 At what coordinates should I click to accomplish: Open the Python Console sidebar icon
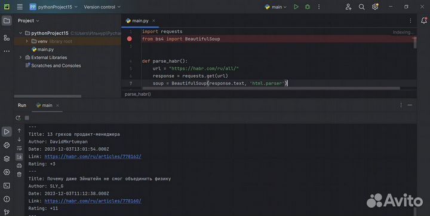pos(7,145)
